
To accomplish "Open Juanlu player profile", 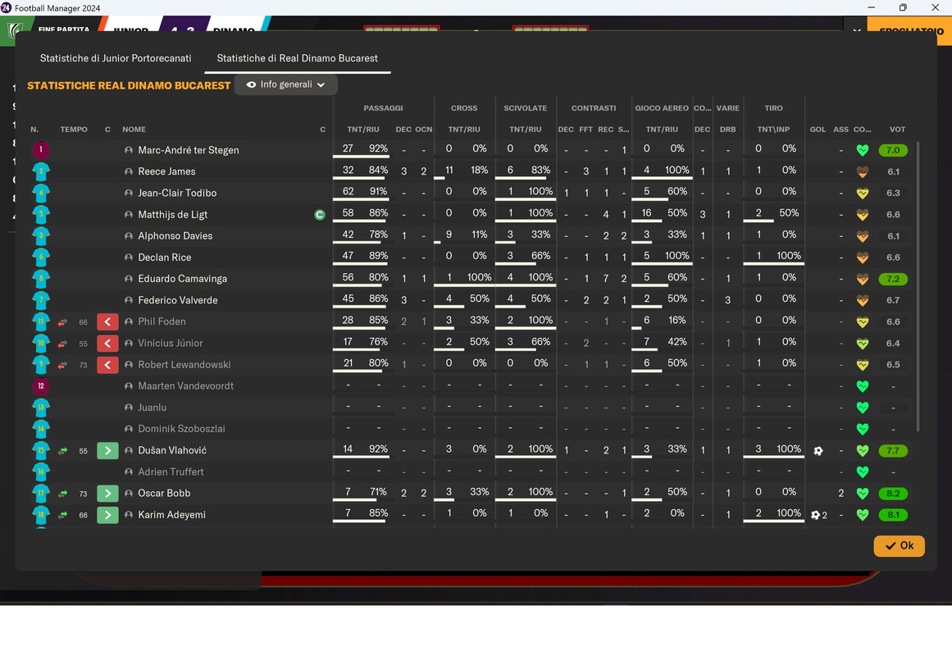I will point(152,408).
